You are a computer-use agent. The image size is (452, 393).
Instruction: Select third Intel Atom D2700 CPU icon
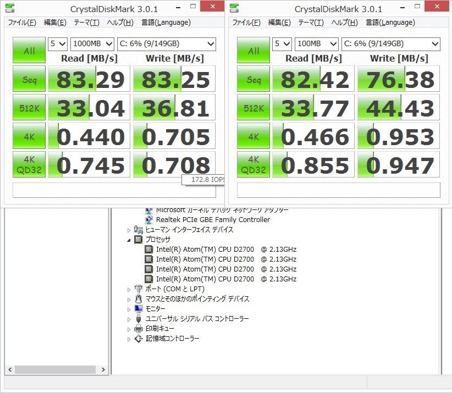pyautogui.click(x=149, y=269)
